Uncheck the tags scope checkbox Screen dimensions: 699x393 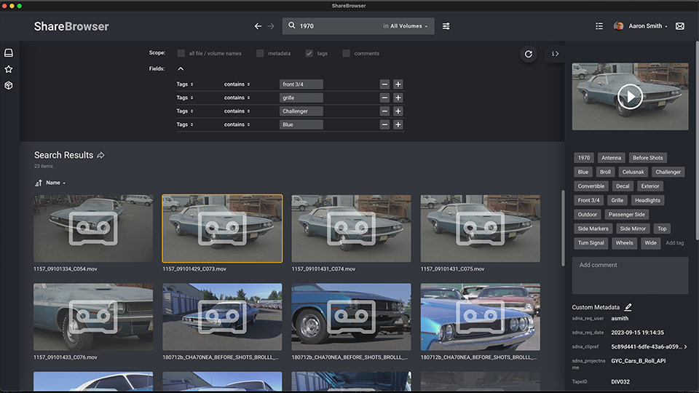309,53
